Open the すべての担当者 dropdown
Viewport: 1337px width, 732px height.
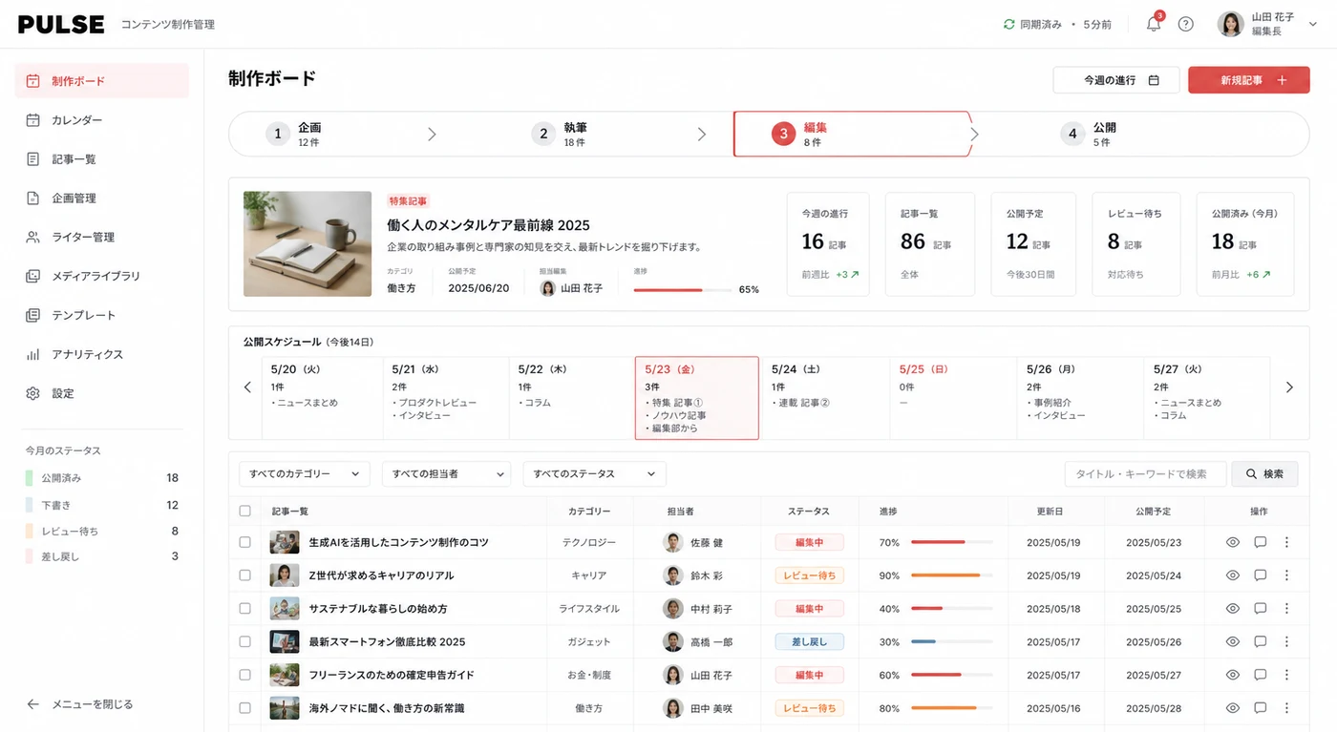coord(447,473)
